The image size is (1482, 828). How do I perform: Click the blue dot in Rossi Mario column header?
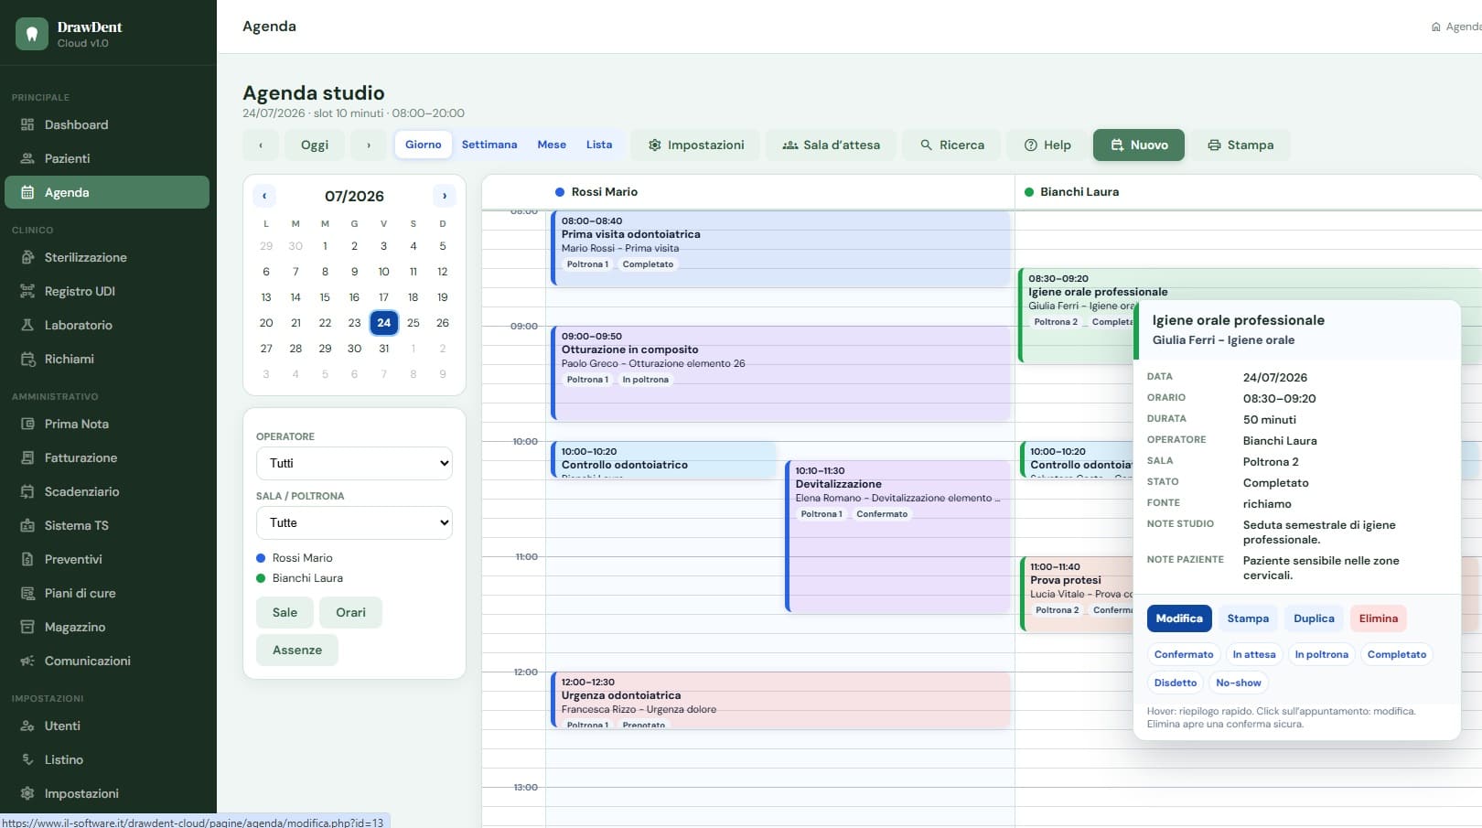(560, 192)
